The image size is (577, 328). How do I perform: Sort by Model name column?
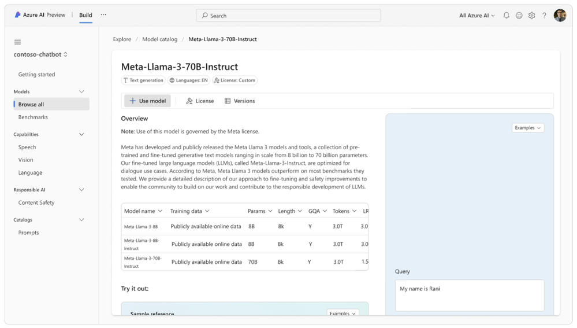[143, 211]
